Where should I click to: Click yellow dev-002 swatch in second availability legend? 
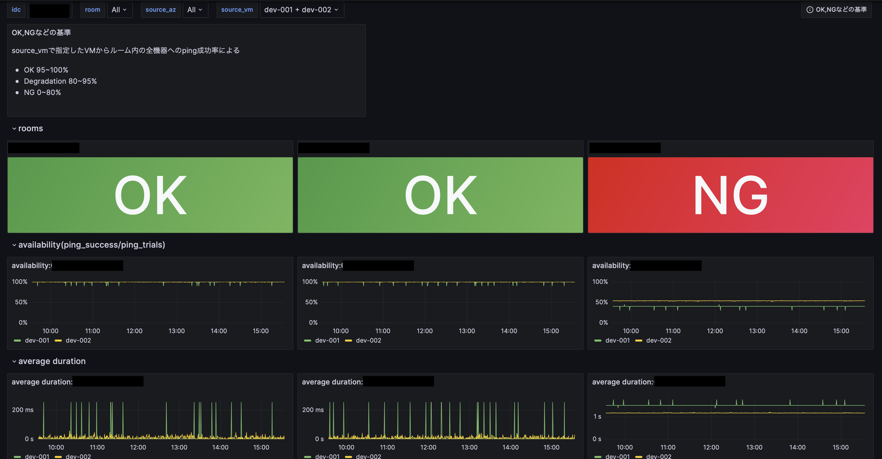349,341
